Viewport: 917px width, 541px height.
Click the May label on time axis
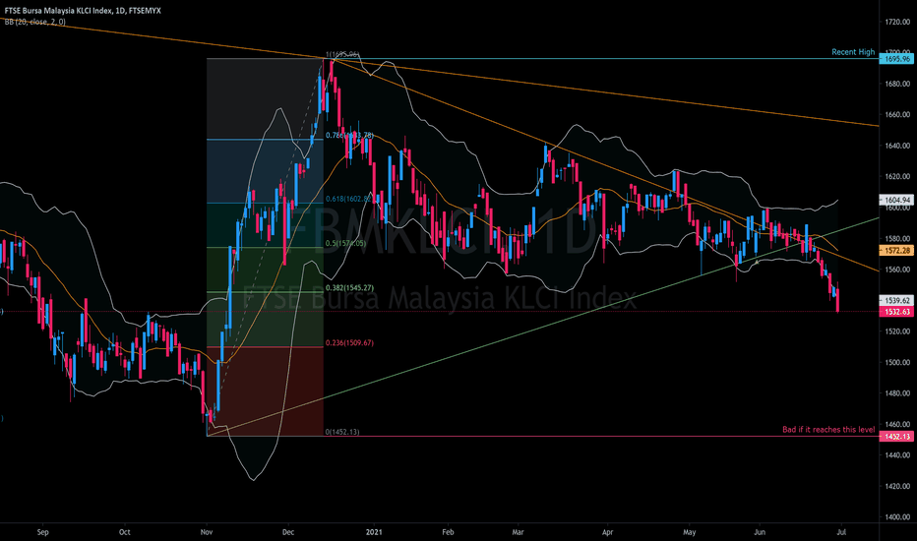(690, 532)
